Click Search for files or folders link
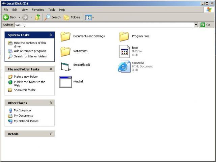 coord(30,56)
